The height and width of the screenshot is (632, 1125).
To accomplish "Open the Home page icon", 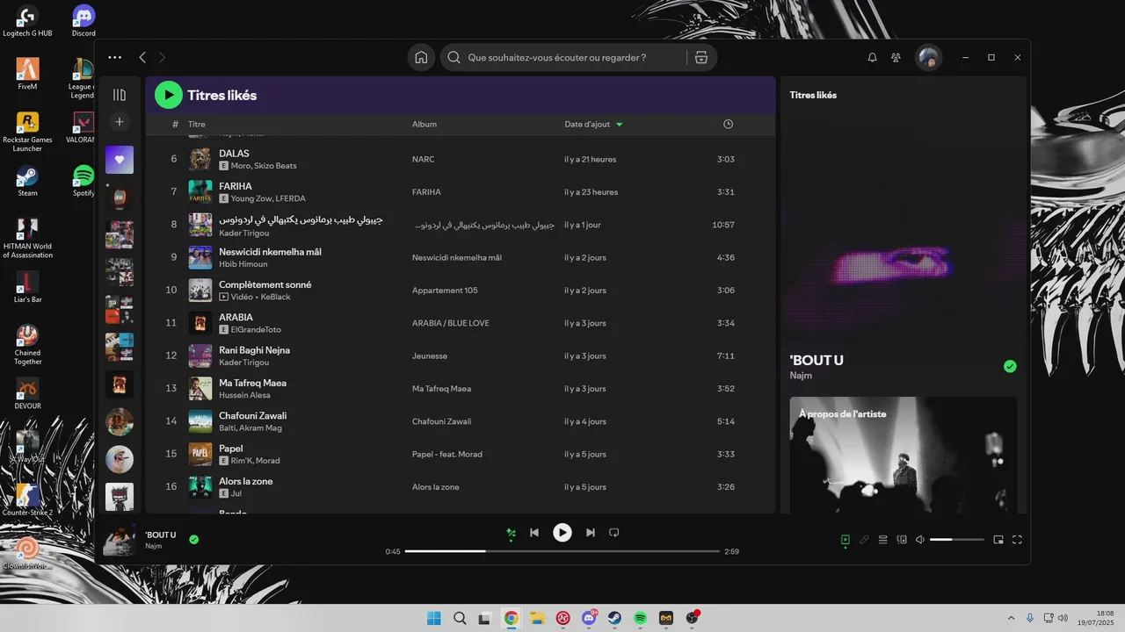I will [x=421, y=57].
